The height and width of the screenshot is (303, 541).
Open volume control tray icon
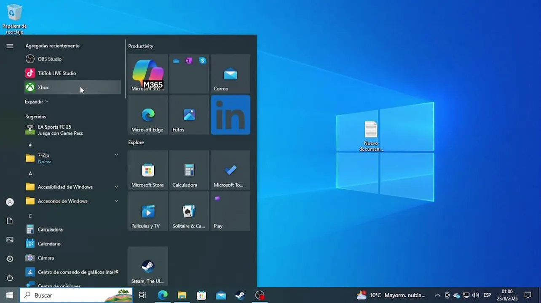click(476, 295)
